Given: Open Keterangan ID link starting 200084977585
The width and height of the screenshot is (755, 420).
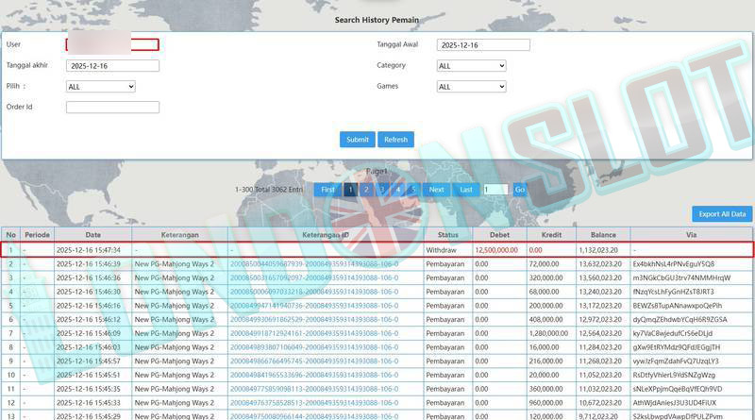Looking at the screenshot, I should coord(314,389).
